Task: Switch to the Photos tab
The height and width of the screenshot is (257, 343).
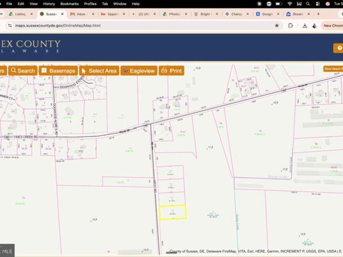Action: (175, 14)
